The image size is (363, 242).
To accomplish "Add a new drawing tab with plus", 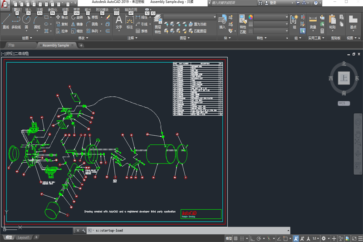I will pyautogui.click(x=81, y=45).
